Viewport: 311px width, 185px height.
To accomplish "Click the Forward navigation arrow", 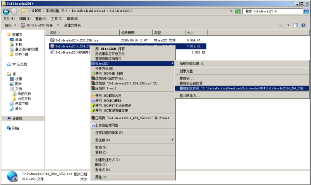I will [x=14, y=11].
